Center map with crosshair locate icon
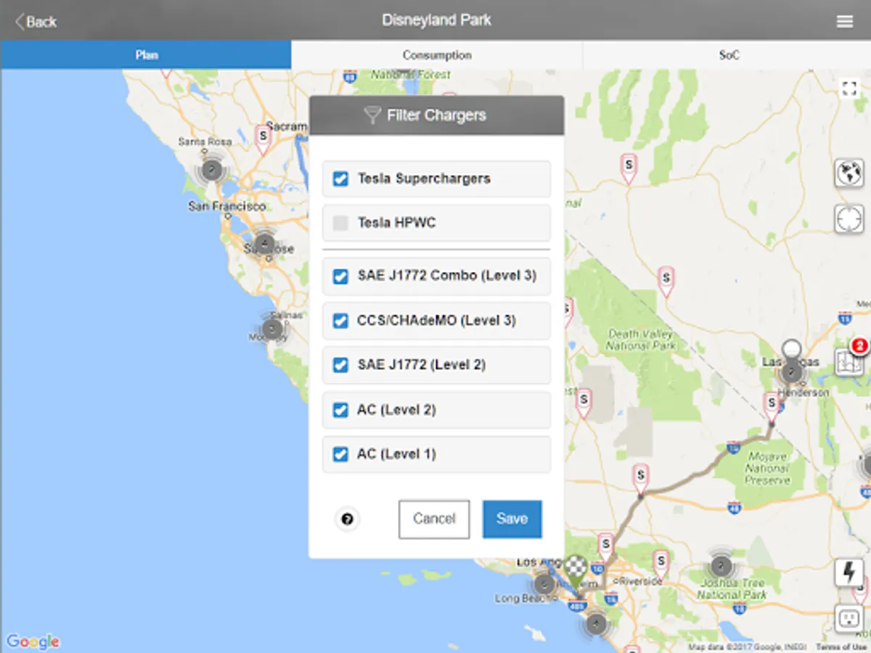This screenshot has height=653, width=871. [x=849, y=218]
